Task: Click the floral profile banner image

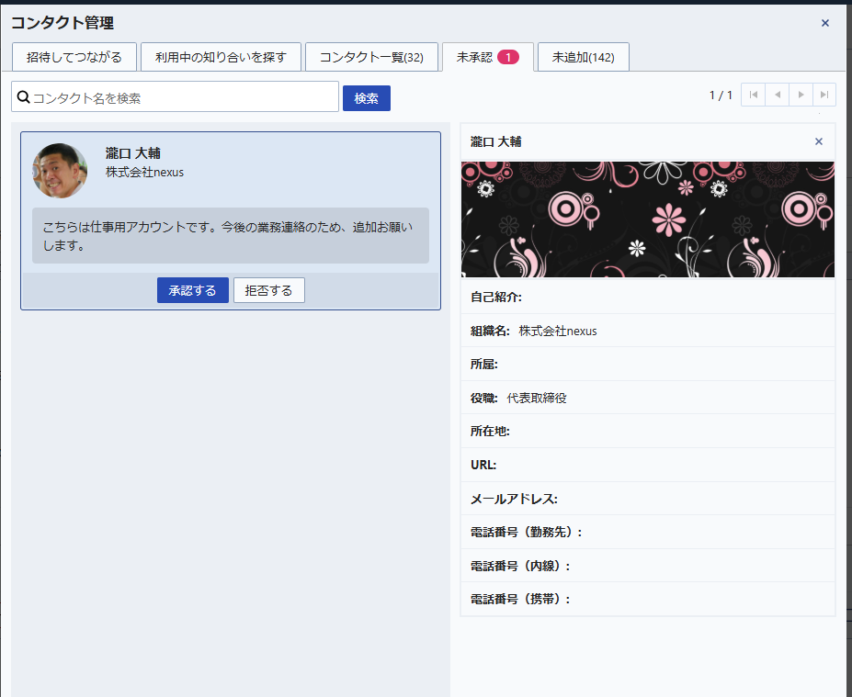Action: (x=647, y=219)
